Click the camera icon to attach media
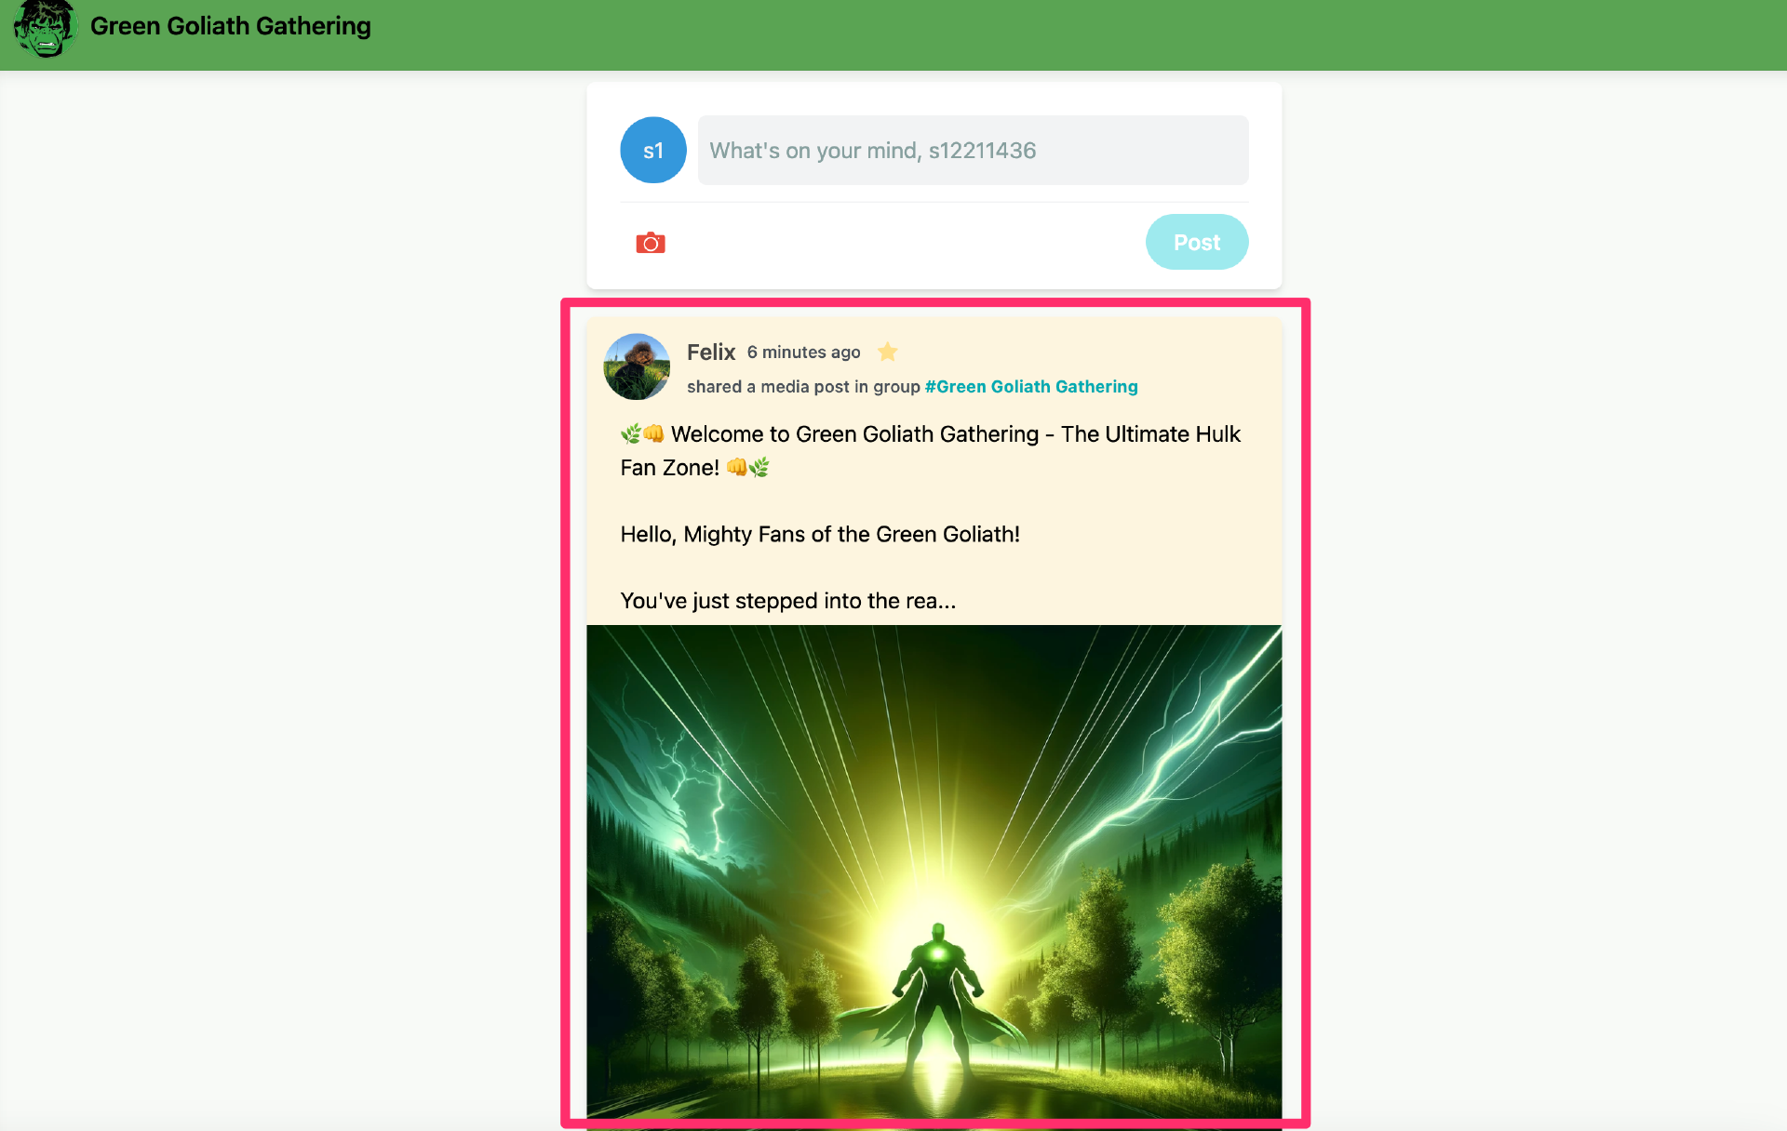This screenshot has height=1131, width=1787. [651, 242]
